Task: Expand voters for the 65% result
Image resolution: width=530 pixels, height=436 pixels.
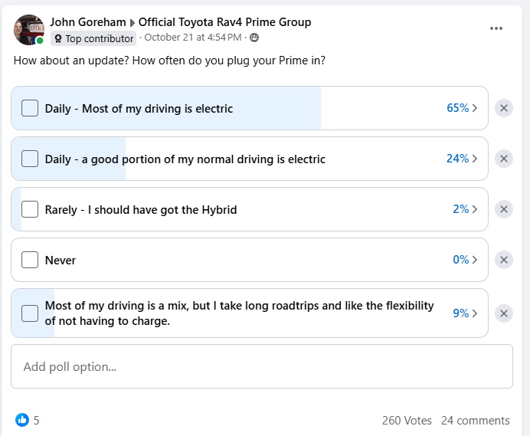Action: [x=462, y=108]
